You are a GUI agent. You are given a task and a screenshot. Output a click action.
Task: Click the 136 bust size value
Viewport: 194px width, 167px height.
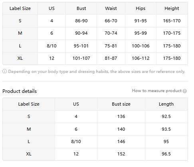point(121,116)
